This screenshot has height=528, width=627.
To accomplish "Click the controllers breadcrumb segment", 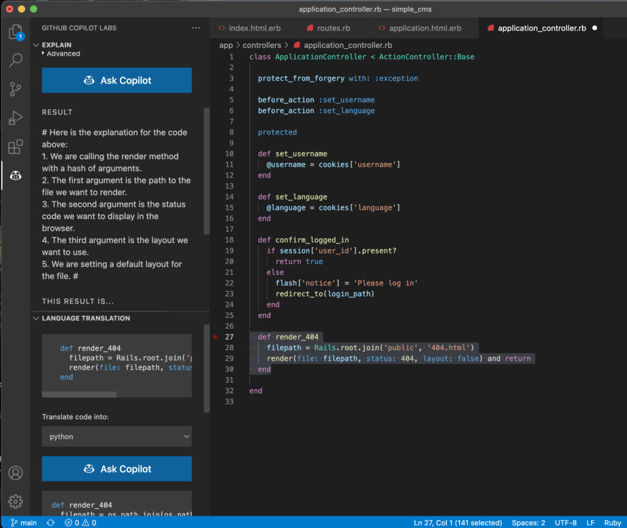I will coord(262,45).
